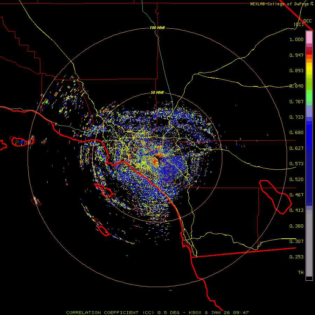Viewport: 315px width, 315px height.
Task: Click the 100 NMI range ring label
Action: (157, 28)
